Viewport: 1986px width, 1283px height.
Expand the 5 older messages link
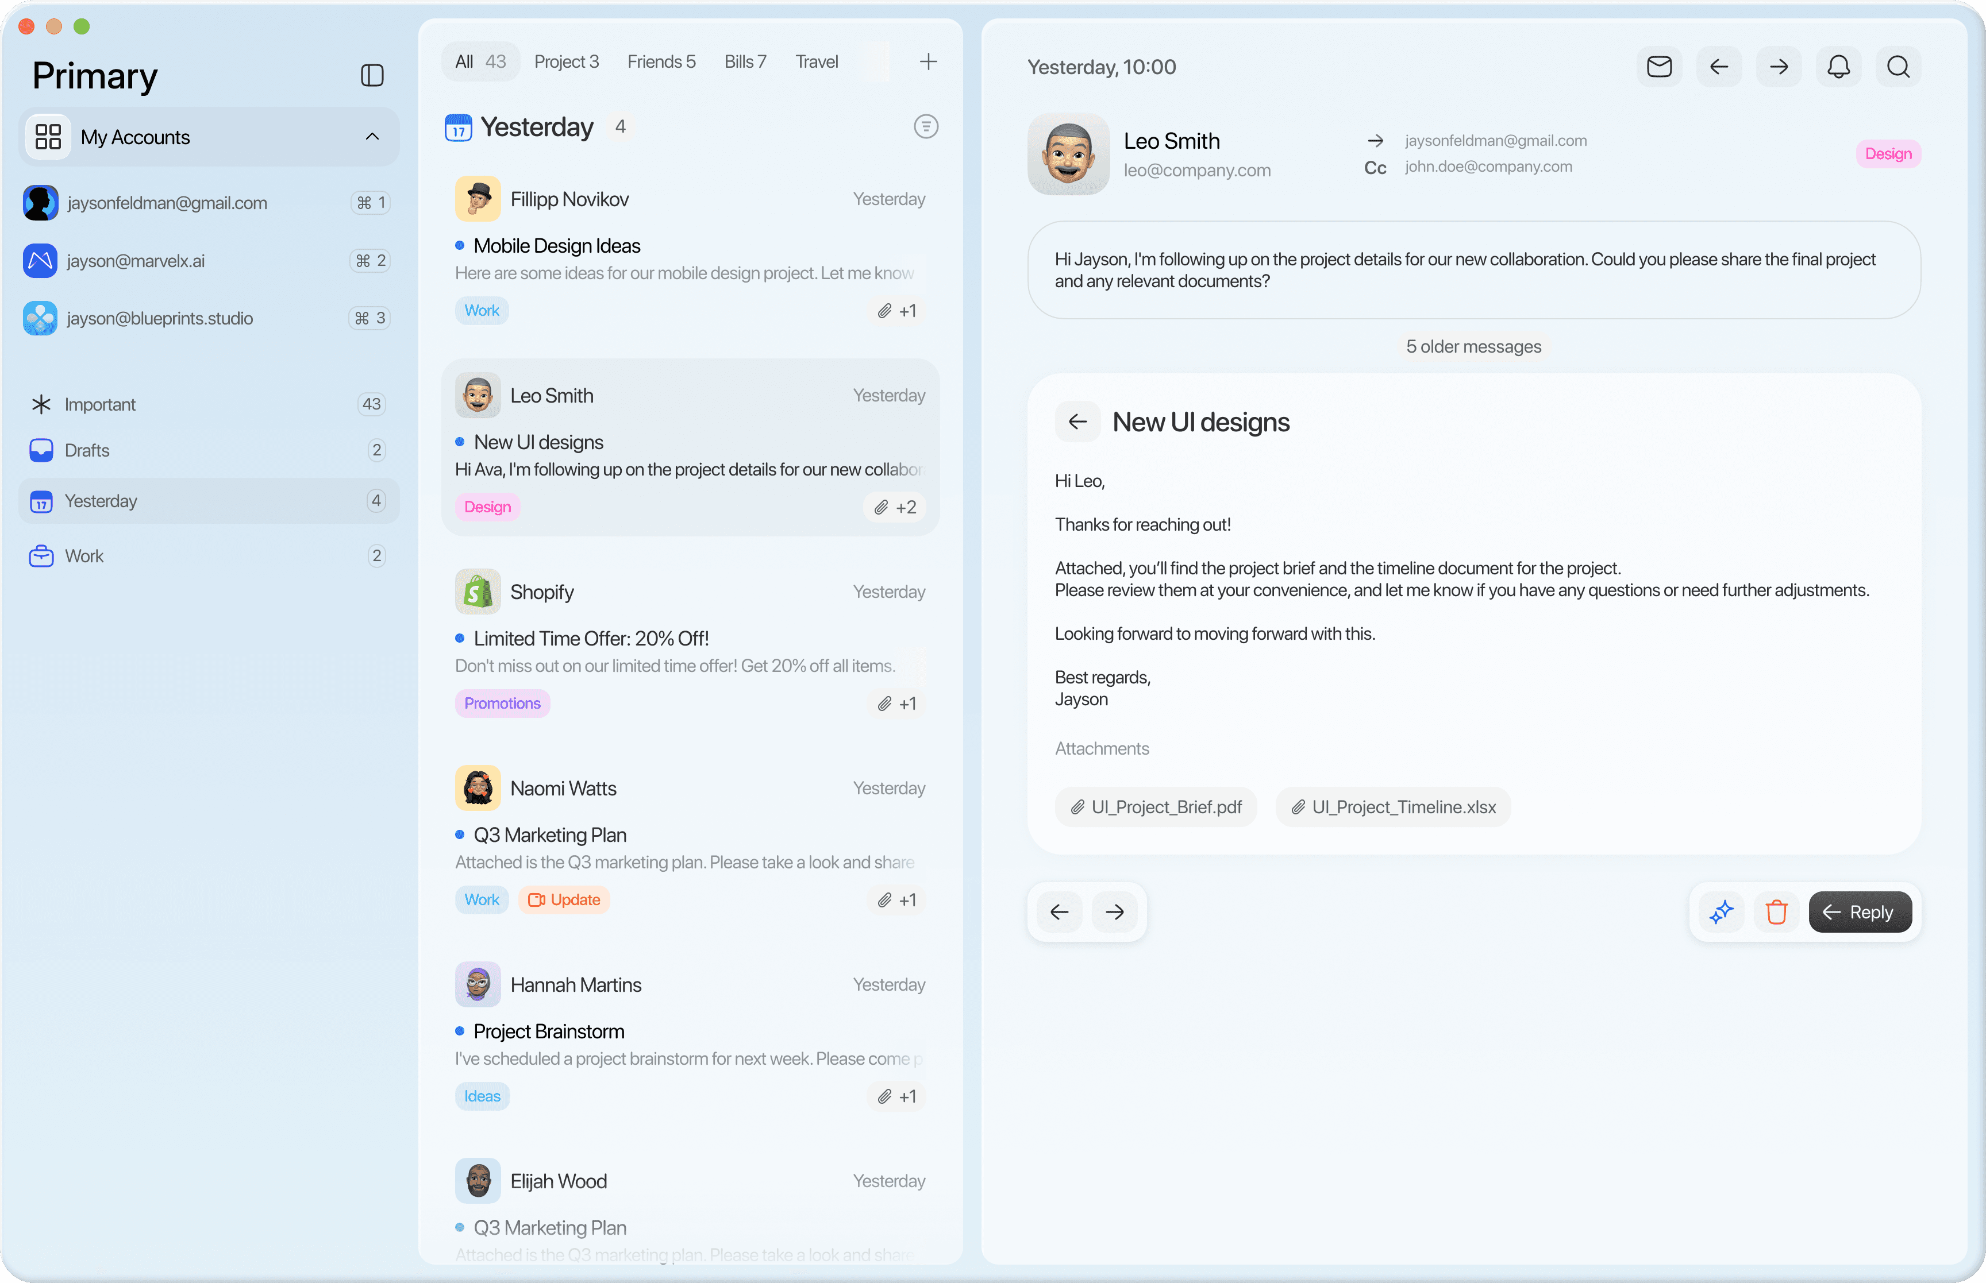pos(1473,346)
